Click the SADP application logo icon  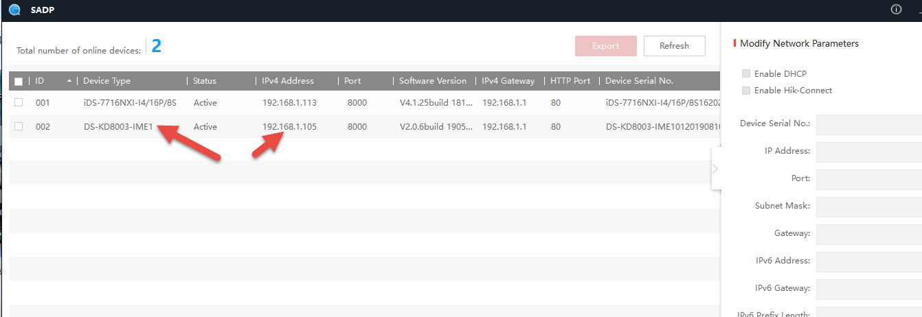[x=14, y=10]
